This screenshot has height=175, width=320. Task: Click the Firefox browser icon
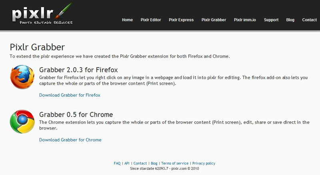(22, 77)
